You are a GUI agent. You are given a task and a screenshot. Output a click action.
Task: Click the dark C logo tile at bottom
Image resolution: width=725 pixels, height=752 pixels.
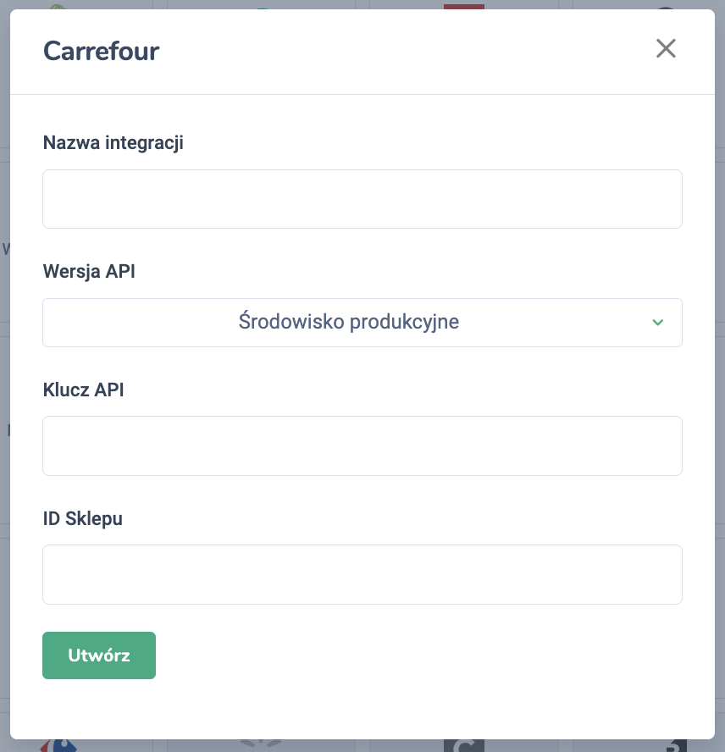click(x=464, y=745)
